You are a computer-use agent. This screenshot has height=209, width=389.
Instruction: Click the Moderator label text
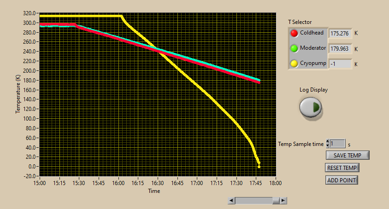click(x=313, y=48)
